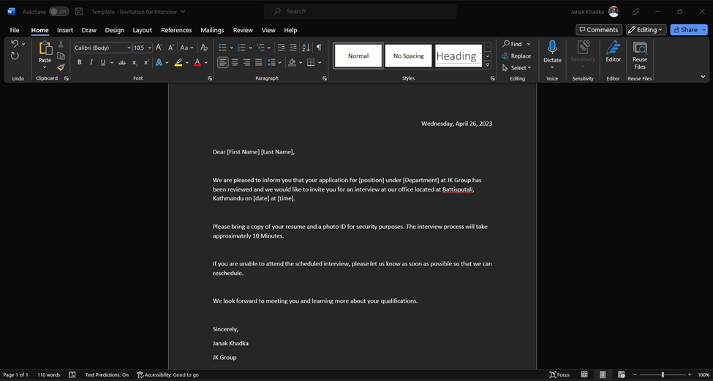The width and height of the screenshot is (713, 381).
Task: Switch to the Mailings tab
Action: (212, 30)
